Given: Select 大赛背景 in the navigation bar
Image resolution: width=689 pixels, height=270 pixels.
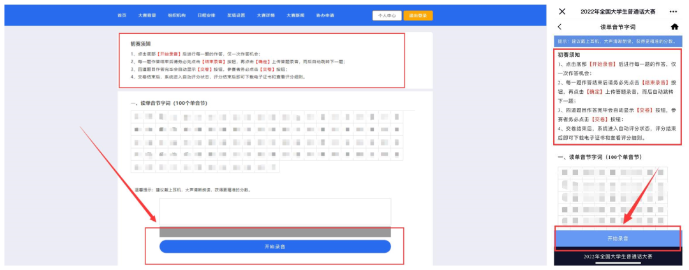Looking at the screenshot, I should [146, 15].
